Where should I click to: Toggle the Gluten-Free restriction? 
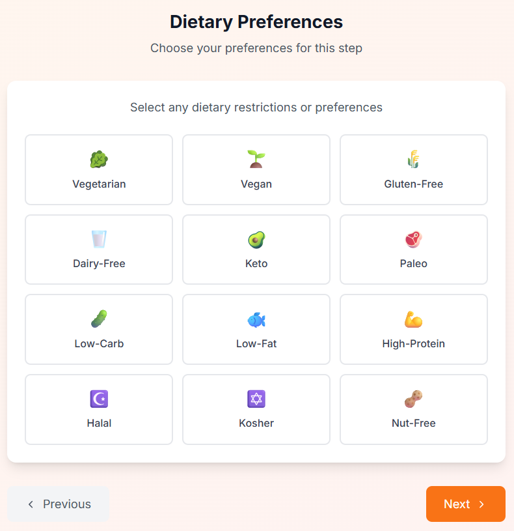pyautogui.click(x=413, y=170)
